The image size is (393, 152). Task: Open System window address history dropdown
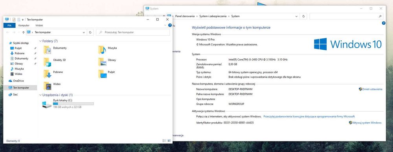[x=296, y=16]
